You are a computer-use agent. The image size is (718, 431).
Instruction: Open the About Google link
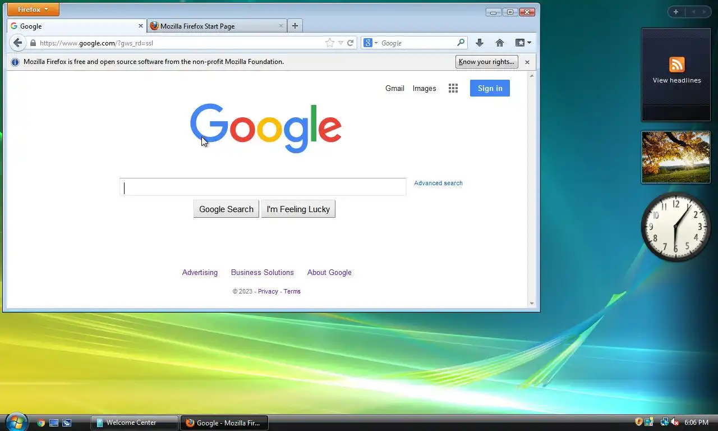click(329, 272)
